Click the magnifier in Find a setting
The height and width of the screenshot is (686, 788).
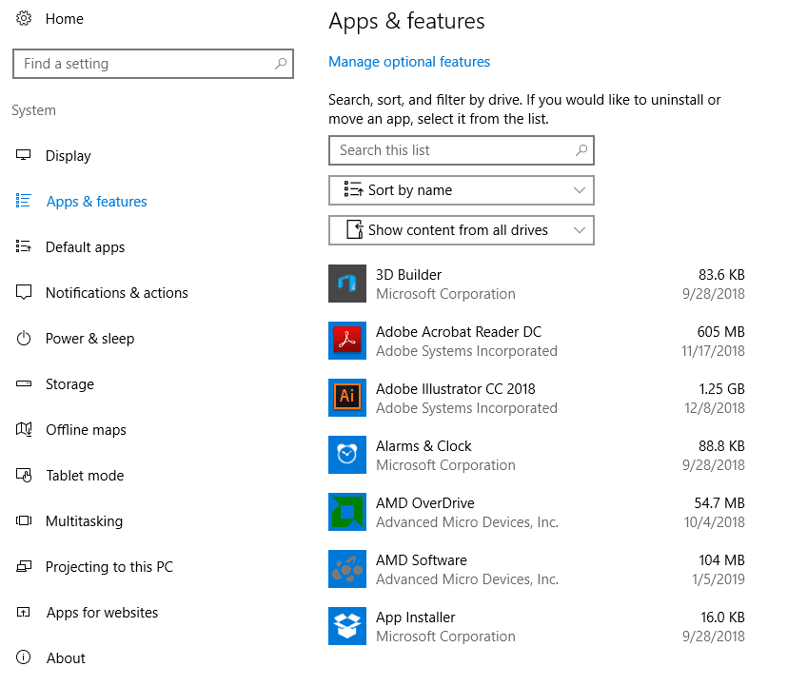(x=281, y=64)
